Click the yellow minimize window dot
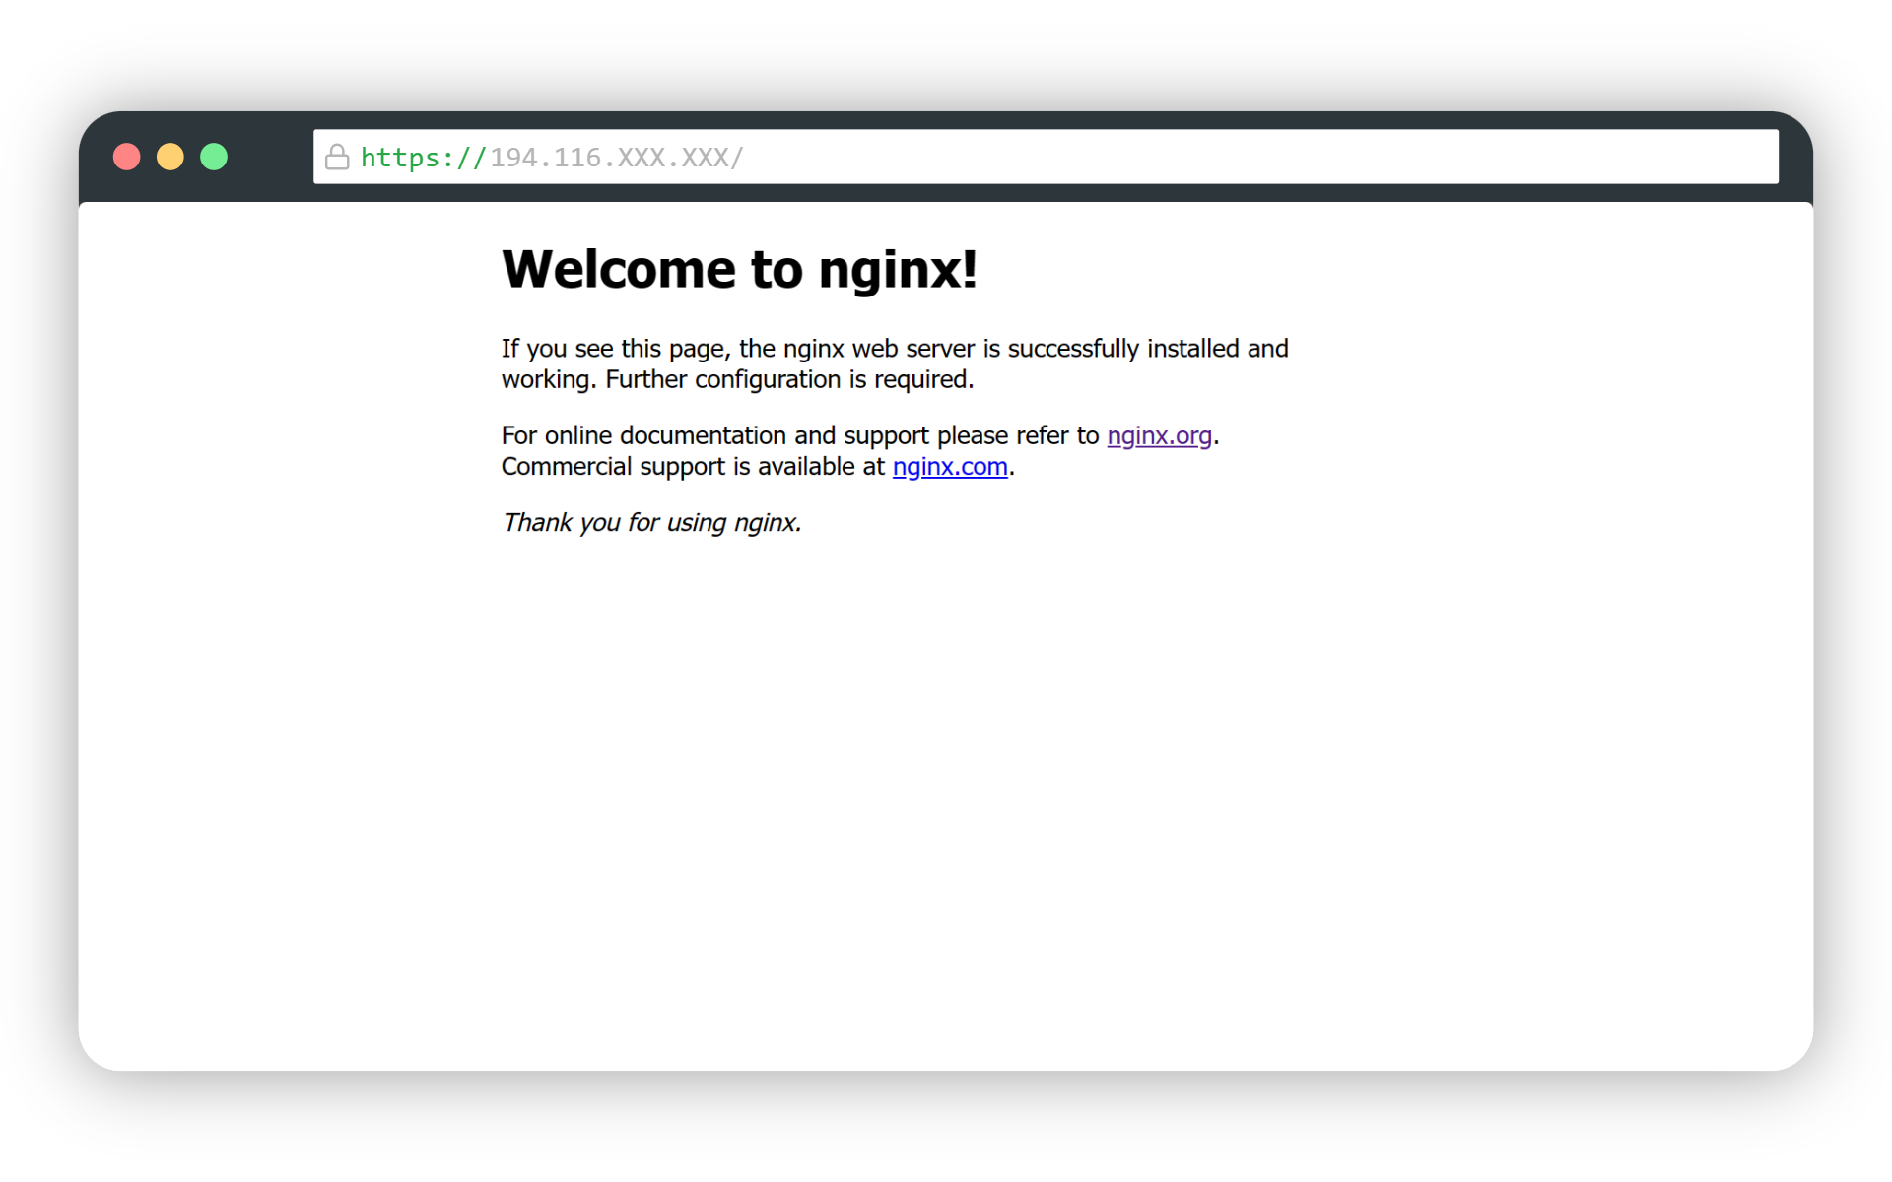The image size is (1892, 1182). click(170, 157)
